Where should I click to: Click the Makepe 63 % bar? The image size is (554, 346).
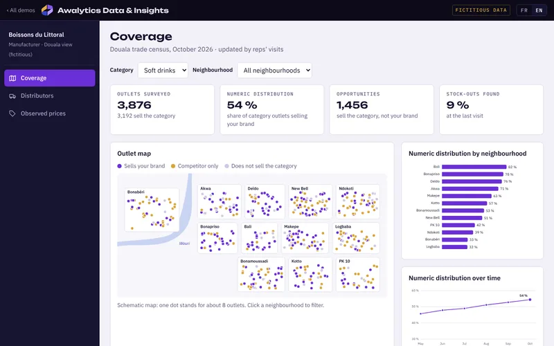[x=466, y=196]
